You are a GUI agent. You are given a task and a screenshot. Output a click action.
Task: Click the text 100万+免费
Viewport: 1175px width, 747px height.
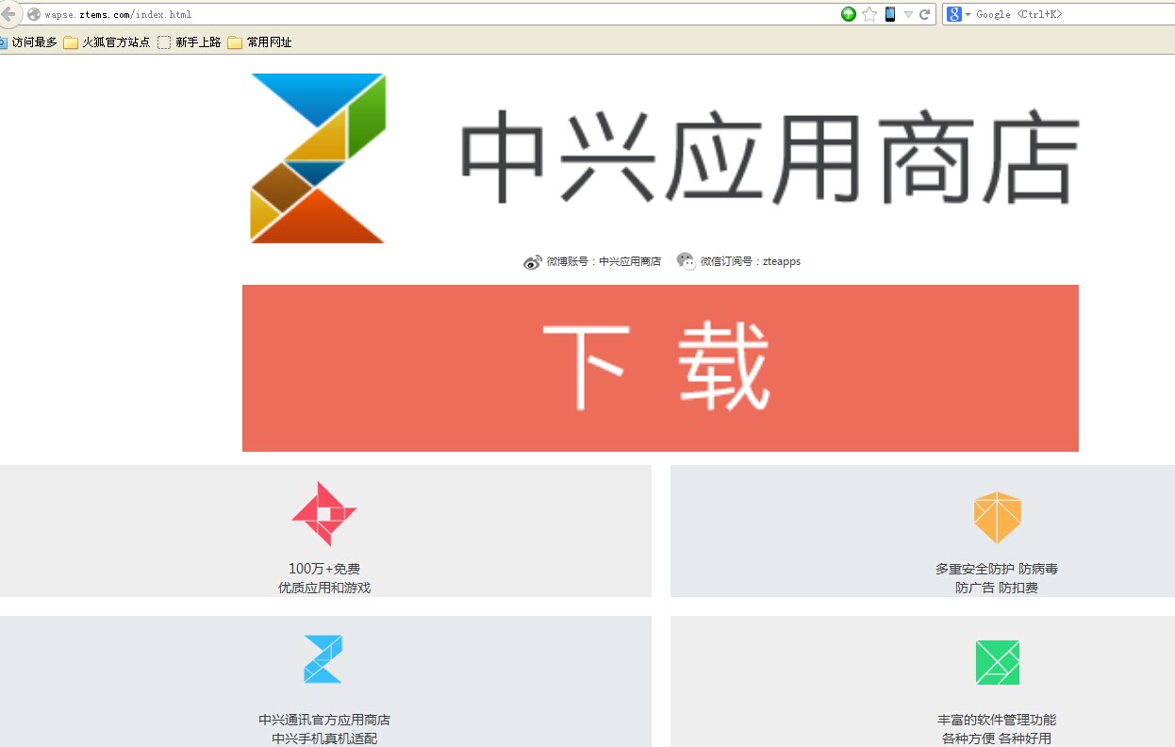click(x=324, y=569)
